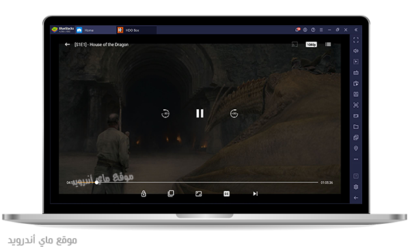Open the set location pin icon
This screenshot has width=410, height=247.
pyautogui.click(x=356, y=148)
